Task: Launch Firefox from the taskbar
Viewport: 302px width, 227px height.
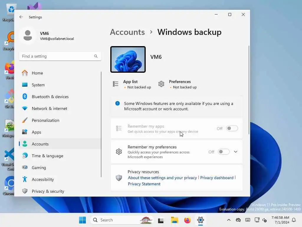Action: [x=187, y=220]
